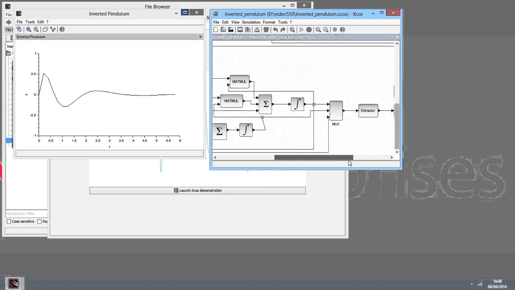Click the system tray clock 10:48
The width and height of the screenshot is (515, 290).
tap(497, 281)
